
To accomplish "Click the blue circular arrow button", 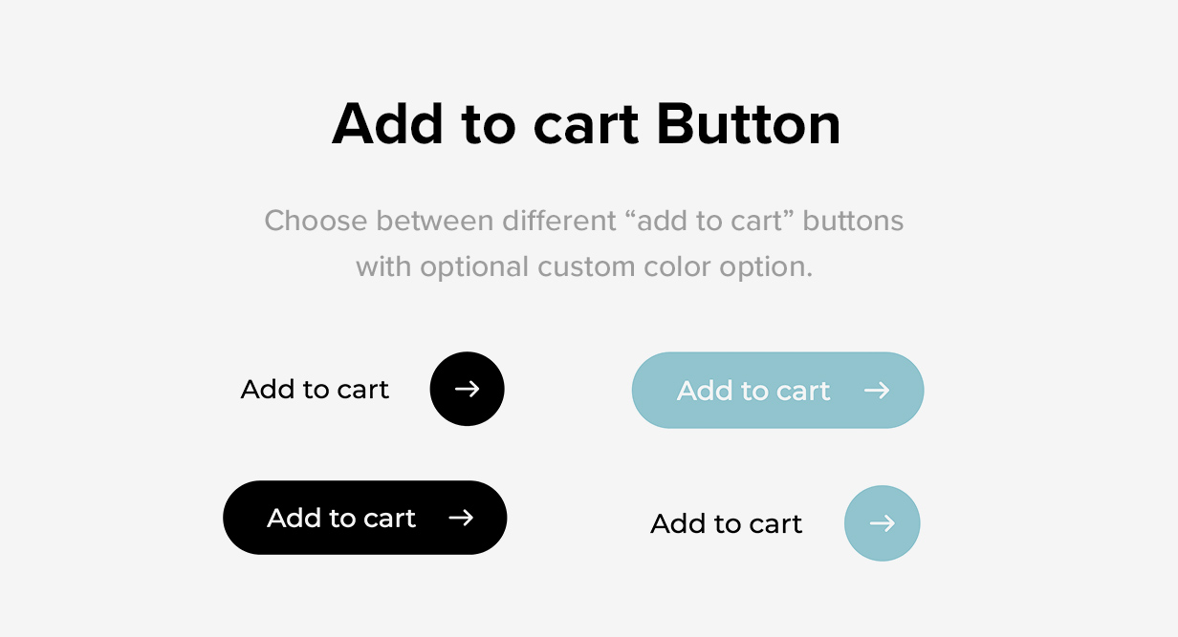I will click(x=882, y=523).
